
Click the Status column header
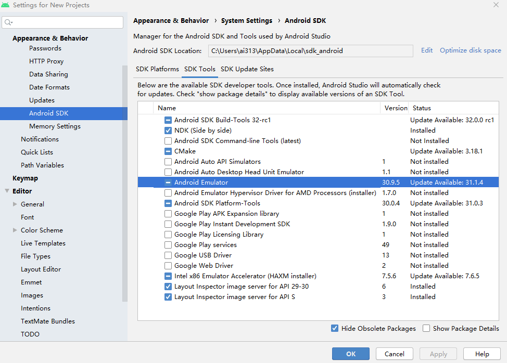[x=454, y=108]
